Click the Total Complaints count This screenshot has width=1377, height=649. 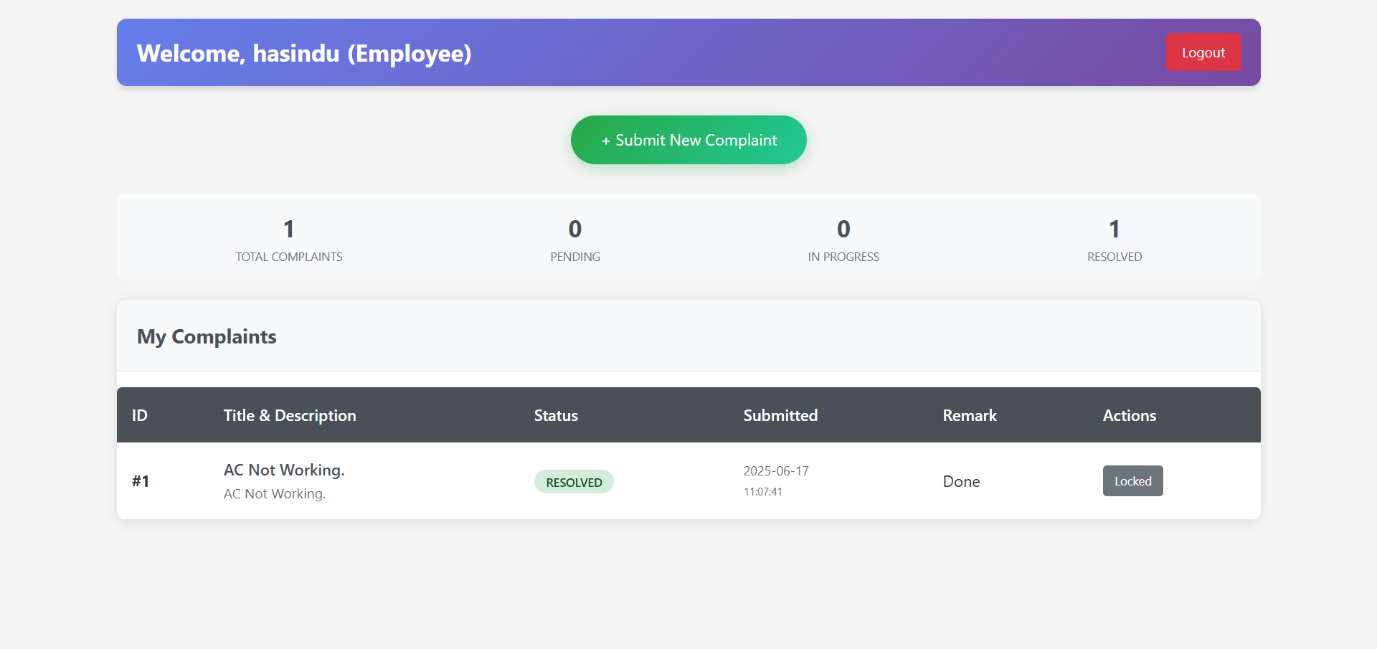point(288,229)
